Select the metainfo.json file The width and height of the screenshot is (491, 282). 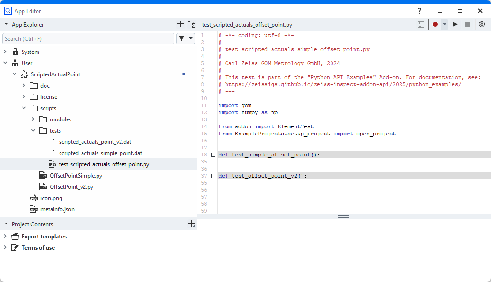(x=57, y=209)
